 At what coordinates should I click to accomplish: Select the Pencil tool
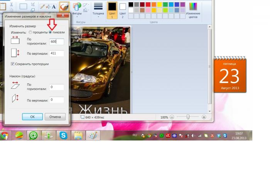42,7
